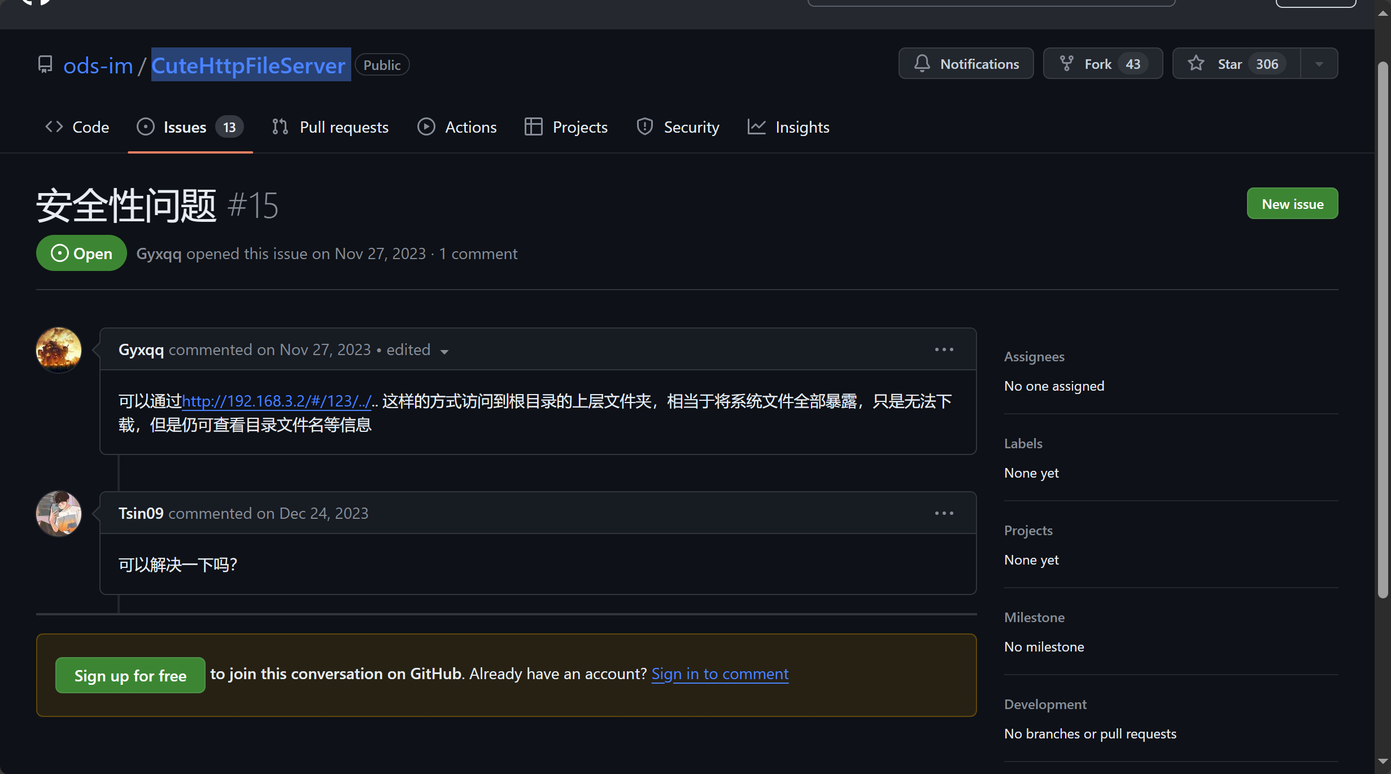Screen dimensions: 1391x774
Task: Click the Sign up for free button
Action: (130, 675)
